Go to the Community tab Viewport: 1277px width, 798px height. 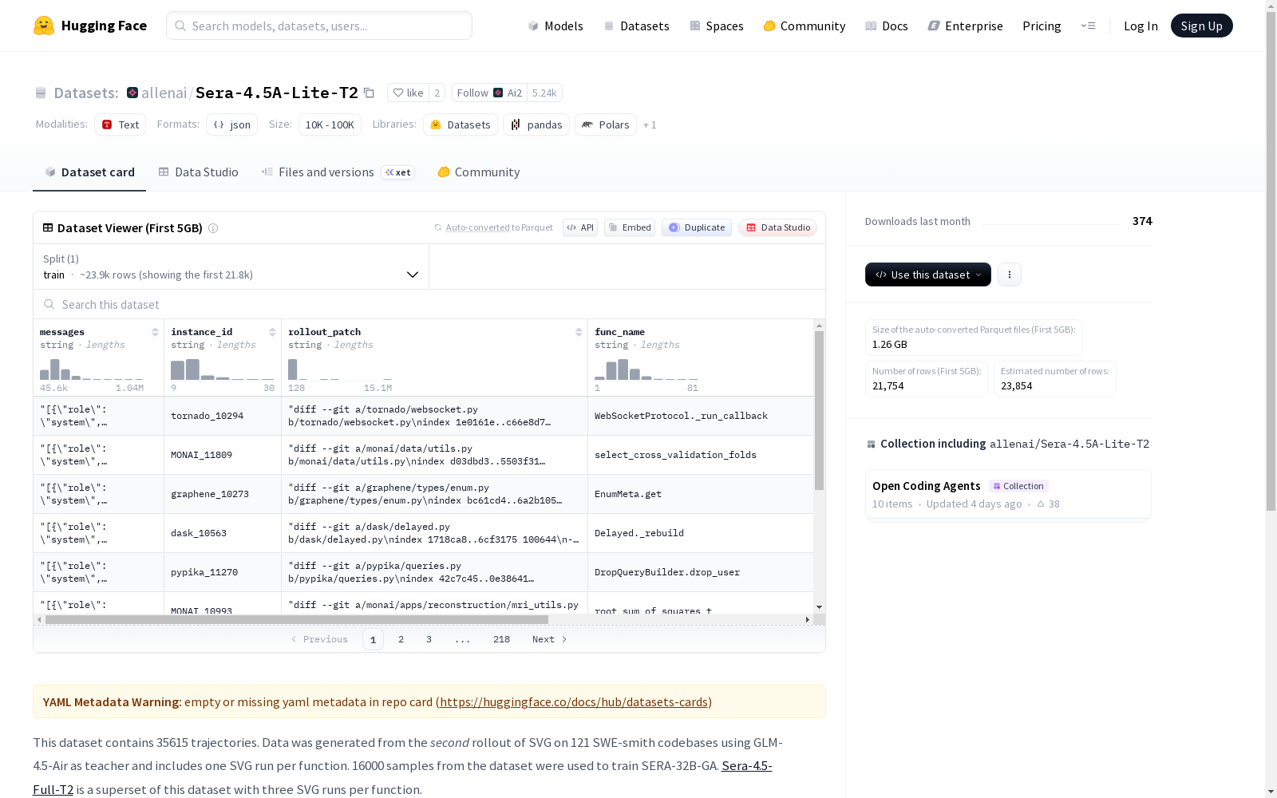[479, 172]
